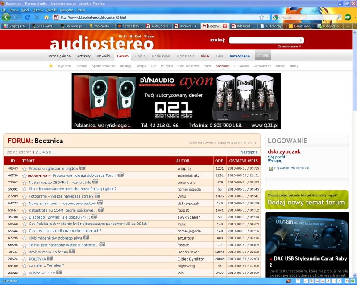The image size is (357, 285).
Task: Star the thread Czy jest miejsce dla partii ekologicznych?
Action: pyautogui.click(x=25, y=231)
